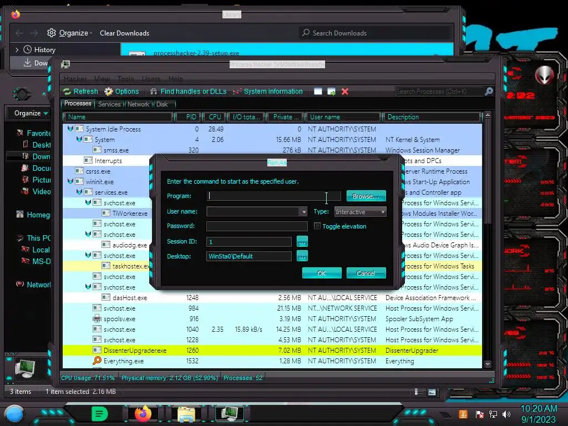Select the Interrupts process row
Image resolution: width=568 pixels, height=426 pixels.
click(108, 160)
